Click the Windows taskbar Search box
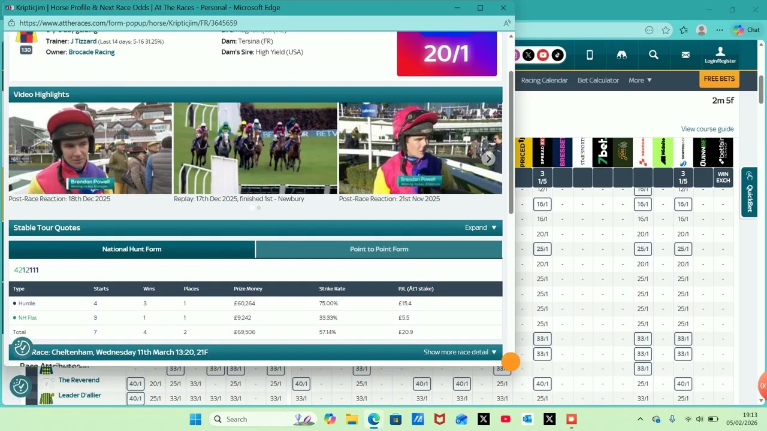 click(x=262, y=419)
